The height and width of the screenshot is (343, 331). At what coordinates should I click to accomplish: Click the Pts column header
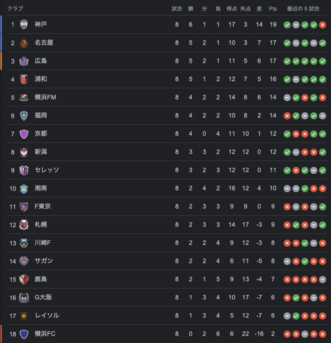click(273, 9)
